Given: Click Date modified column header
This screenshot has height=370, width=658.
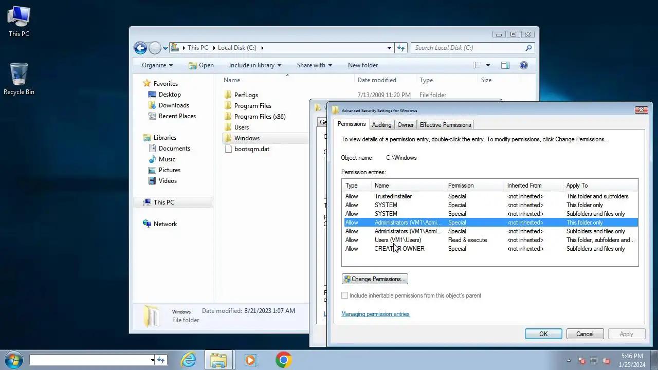Looking at the screenshot, I should click(385, 80).
